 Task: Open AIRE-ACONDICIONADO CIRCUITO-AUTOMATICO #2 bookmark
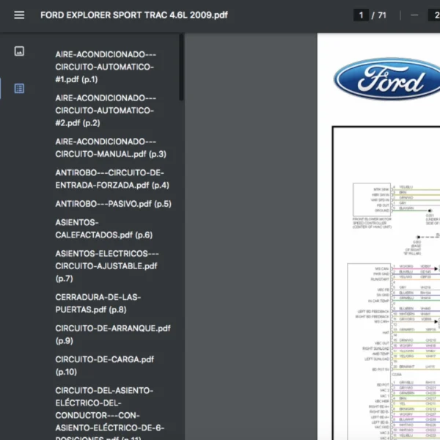[x=106, y=110]
